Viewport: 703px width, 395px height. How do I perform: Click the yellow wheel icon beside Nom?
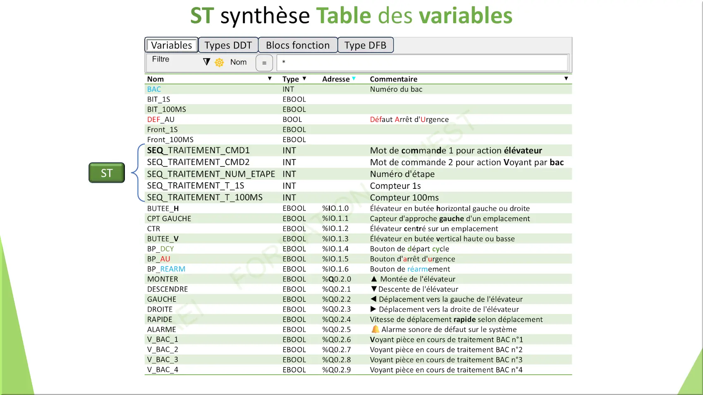pyautogui.click(x=219, y=62)
